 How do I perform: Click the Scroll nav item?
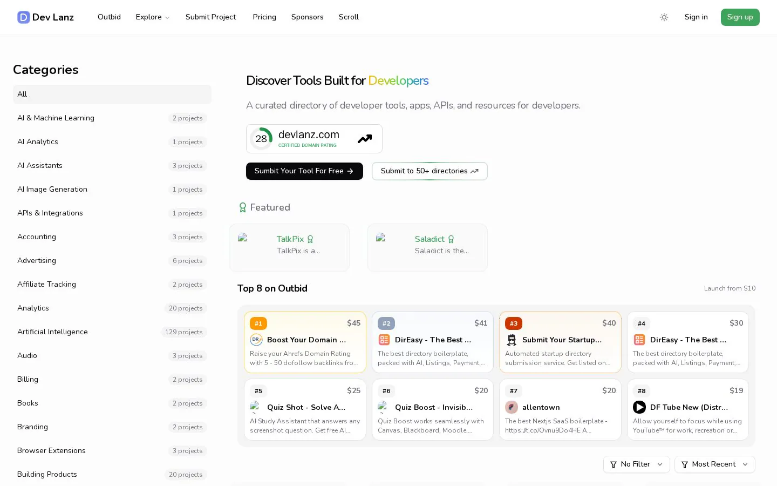[349, 17]
